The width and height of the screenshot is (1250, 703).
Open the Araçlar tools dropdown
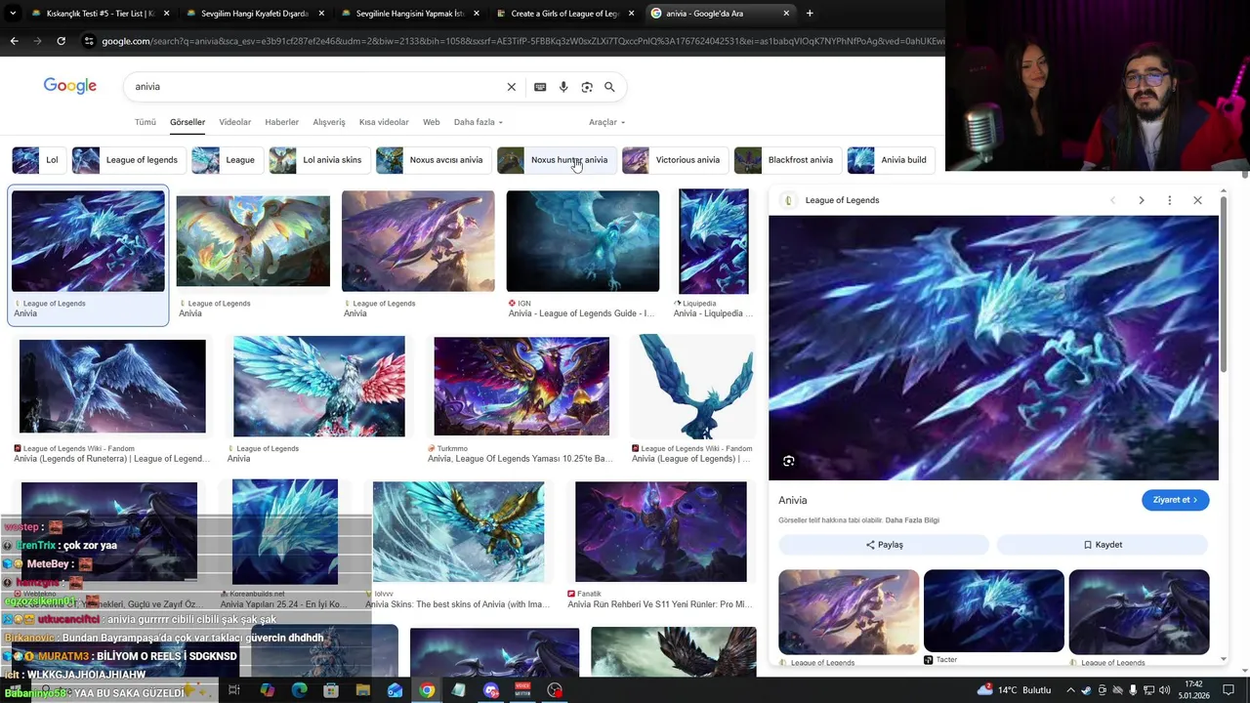pos(606,122)
